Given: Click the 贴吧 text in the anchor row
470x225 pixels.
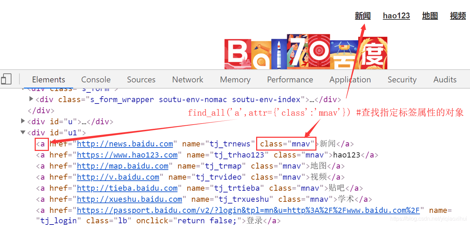Looking at the screenshot, I should (x=337, y=188).
